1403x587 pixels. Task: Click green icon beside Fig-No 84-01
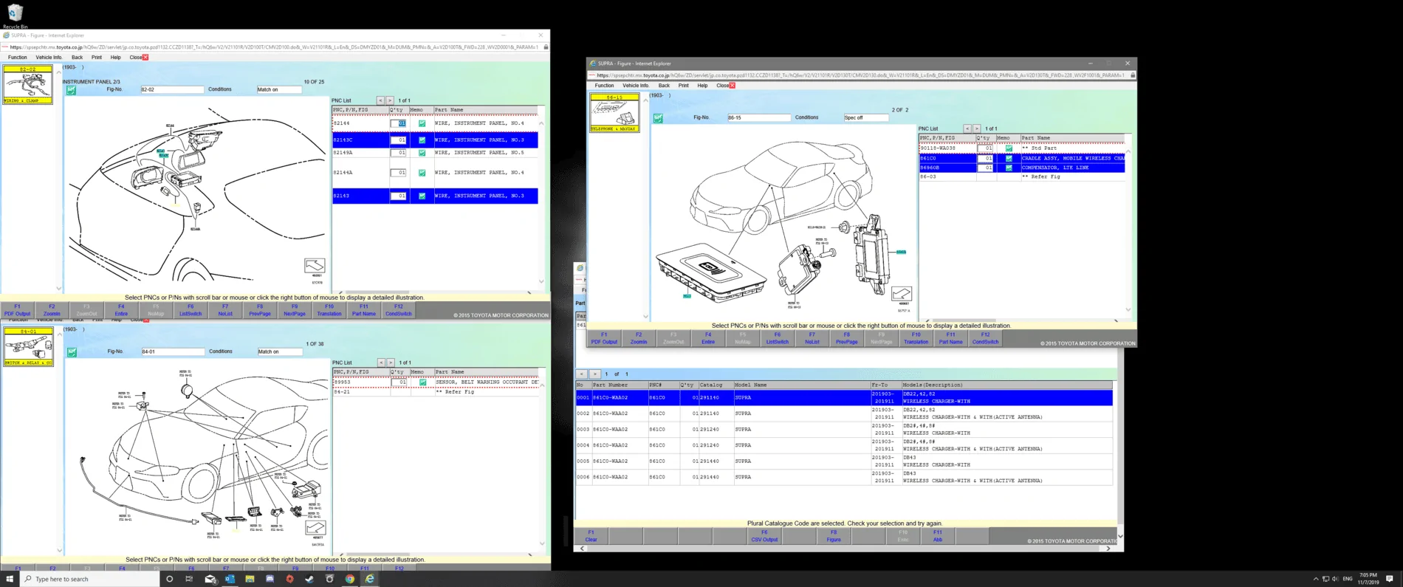pyautogui.click(x=72, y=352)
